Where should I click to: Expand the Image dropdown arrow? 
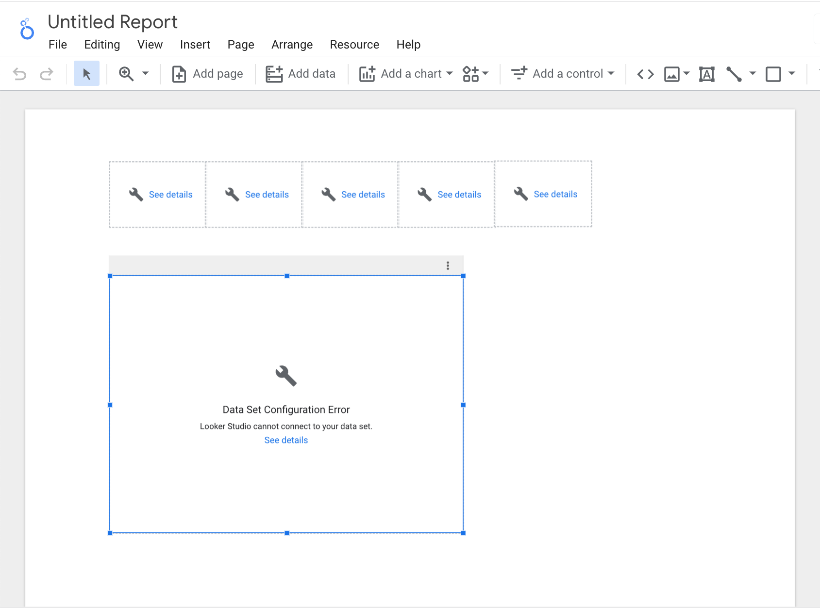click(686, 74)
